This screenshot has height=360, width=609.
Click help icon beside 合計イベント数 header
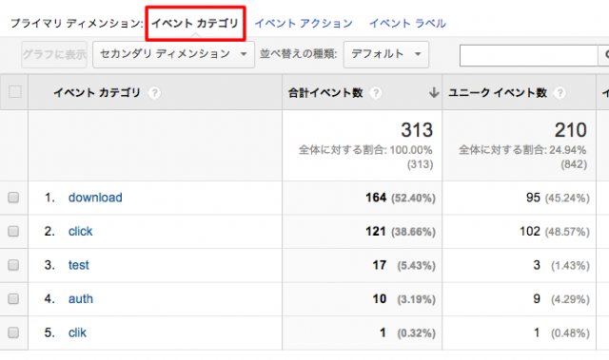click(376, 93)
